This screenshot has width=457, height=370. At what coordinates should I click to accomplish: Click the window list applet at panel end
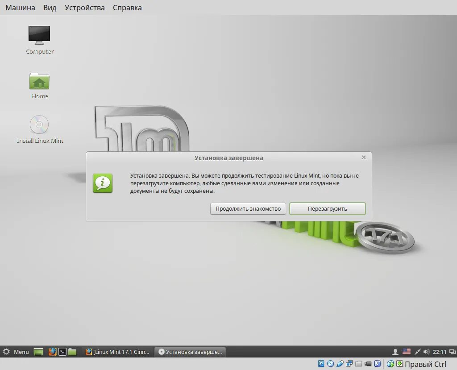(x=453, y=352)
